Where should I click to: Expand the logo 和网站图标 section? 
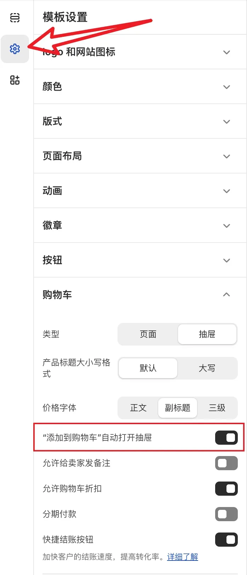pos(226,52)
